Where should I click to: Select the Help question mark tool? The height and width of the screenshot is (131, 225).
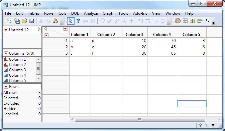pyautogui.click(x=78, y=21)
